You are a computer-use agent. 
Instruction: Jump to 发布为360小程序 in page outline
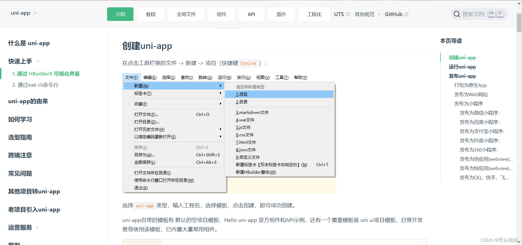(x=479, y=150)
